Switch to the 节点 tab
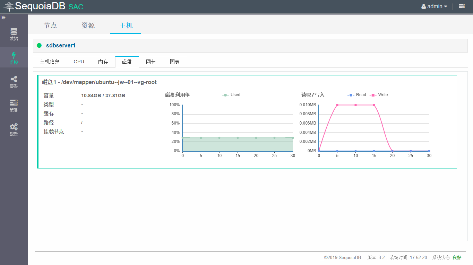The width and height of the screenshot is (473, 265). [x=50, y=25]
